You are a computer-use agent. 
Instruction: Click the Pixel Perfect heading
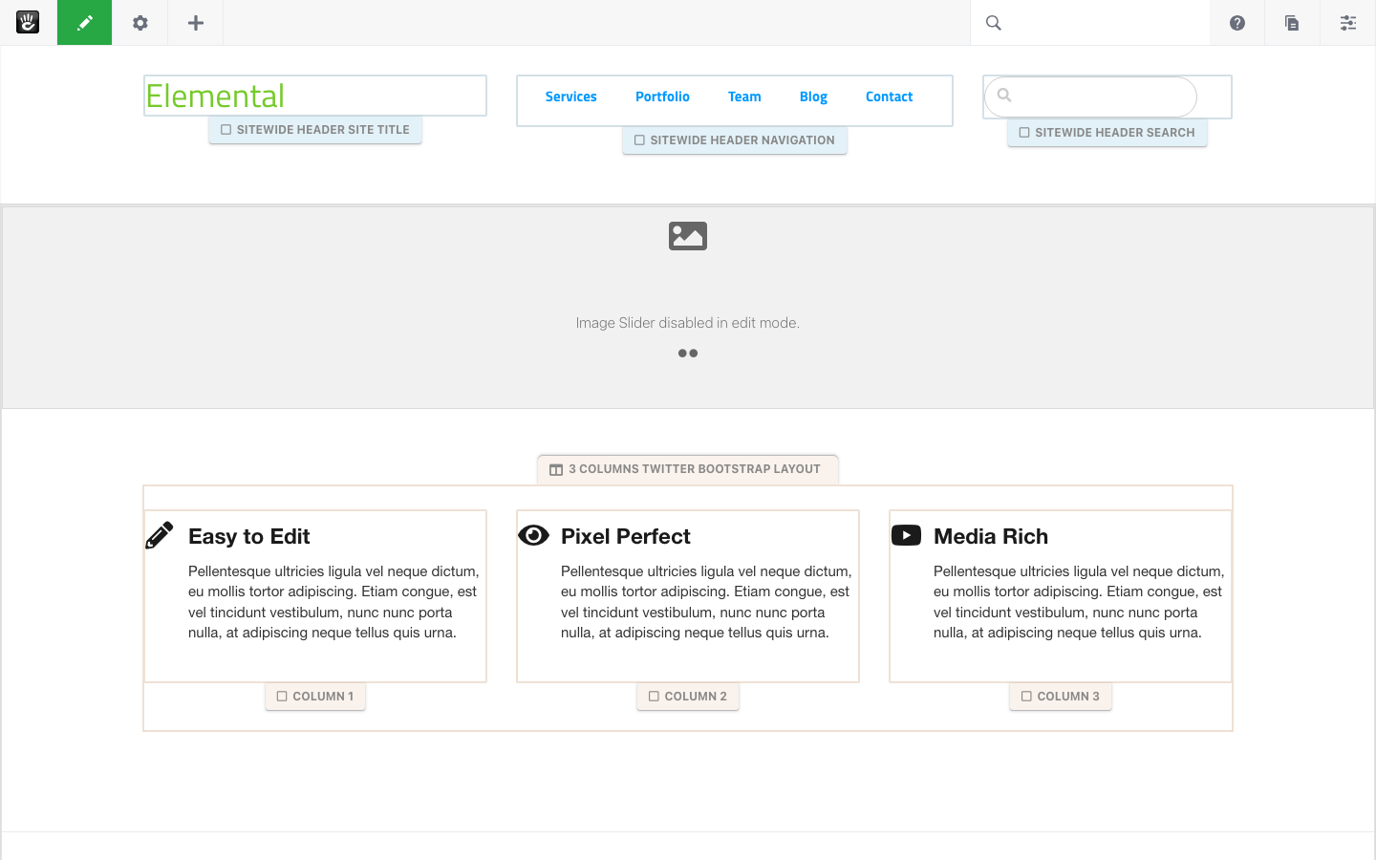point(626,536)
